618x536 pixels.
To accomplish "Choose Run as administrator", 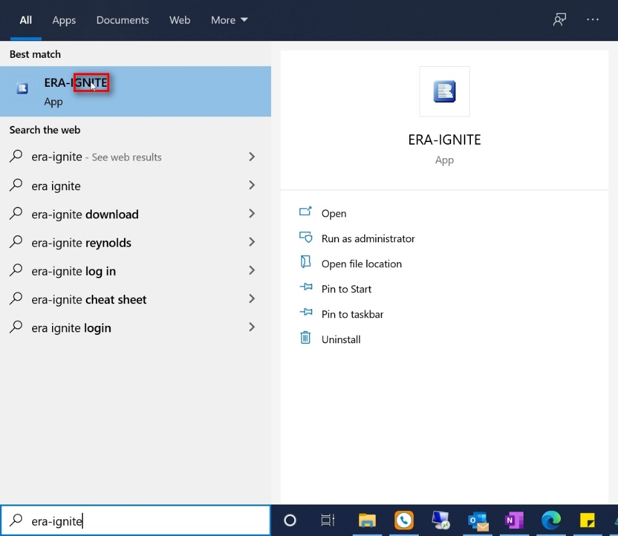I will tap(368, 238).
